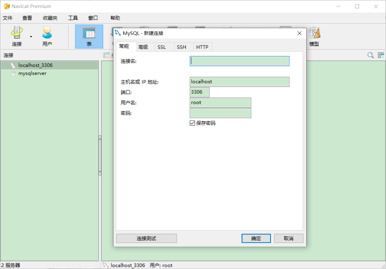Viewport: 386px width, 269px height.
Task: Open the 窗口 menu
Action: [93, 18]
